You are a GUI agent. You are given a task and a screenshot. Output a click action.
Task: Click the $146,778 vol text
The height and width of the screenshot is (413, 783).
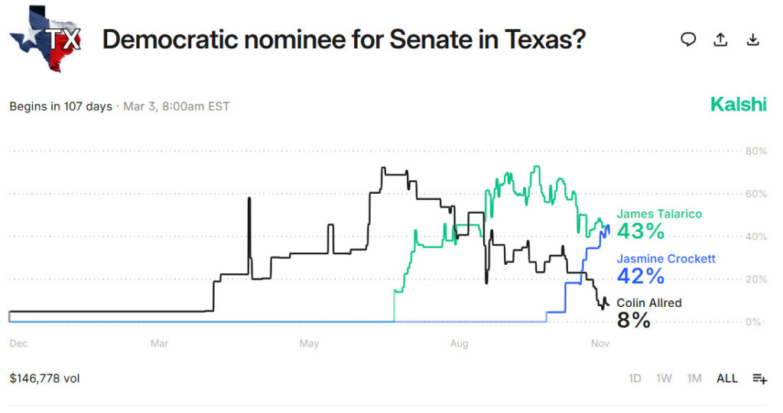click(x=44, y=378)
